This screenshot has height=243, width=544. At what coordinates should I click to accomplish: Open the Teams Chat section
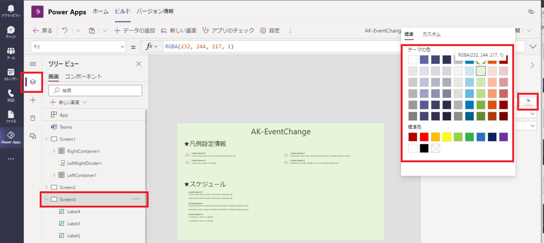pyautogui.click(x=11, y=32)
